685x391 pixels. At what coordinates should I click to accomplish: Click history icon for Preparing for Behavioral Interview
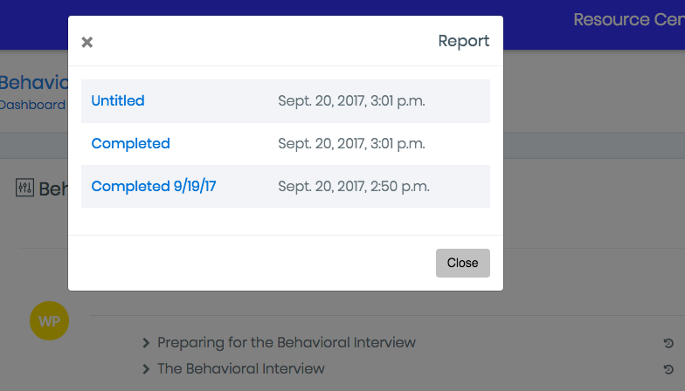click(x=668, y=344)
